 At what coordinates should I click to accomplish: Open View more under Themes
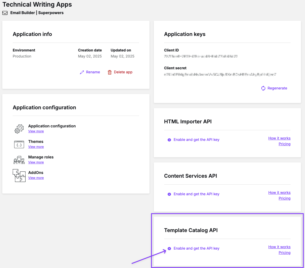pos(36,147)
